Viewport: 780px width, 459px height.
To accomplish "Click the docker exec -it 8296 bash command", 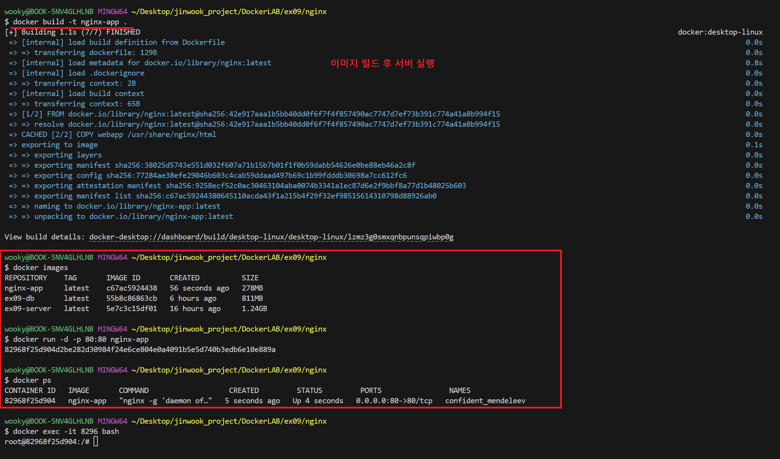I will [x=66, y=431].
